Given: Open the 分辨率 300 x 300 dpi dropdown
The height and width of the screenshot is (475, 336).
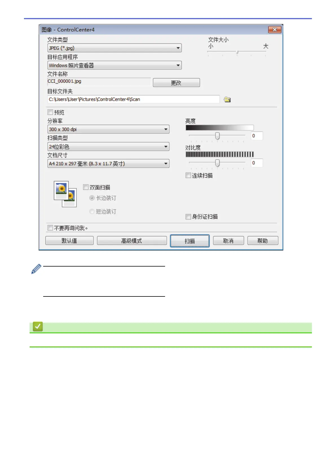Looking at the screenshot, I should [x=108, y=129].
